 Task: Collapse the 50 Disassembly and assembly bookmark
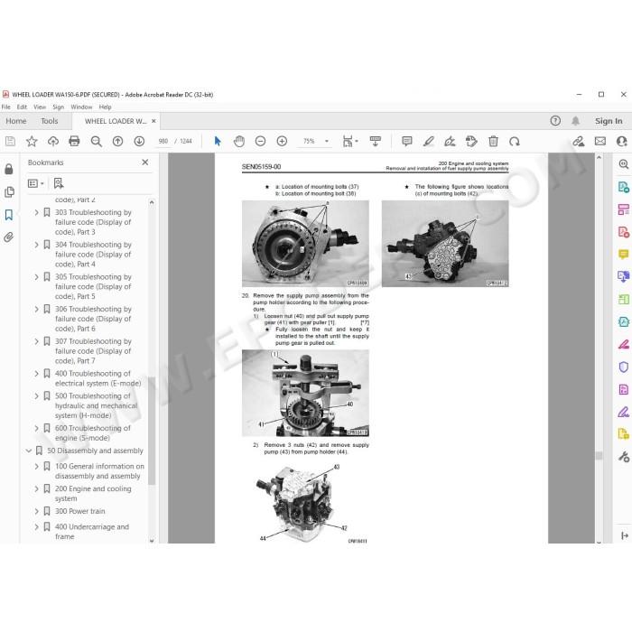(29, 451)
